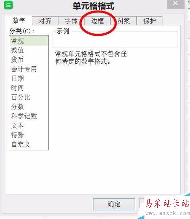Confirm with the 确定 button

pos(114,204)
